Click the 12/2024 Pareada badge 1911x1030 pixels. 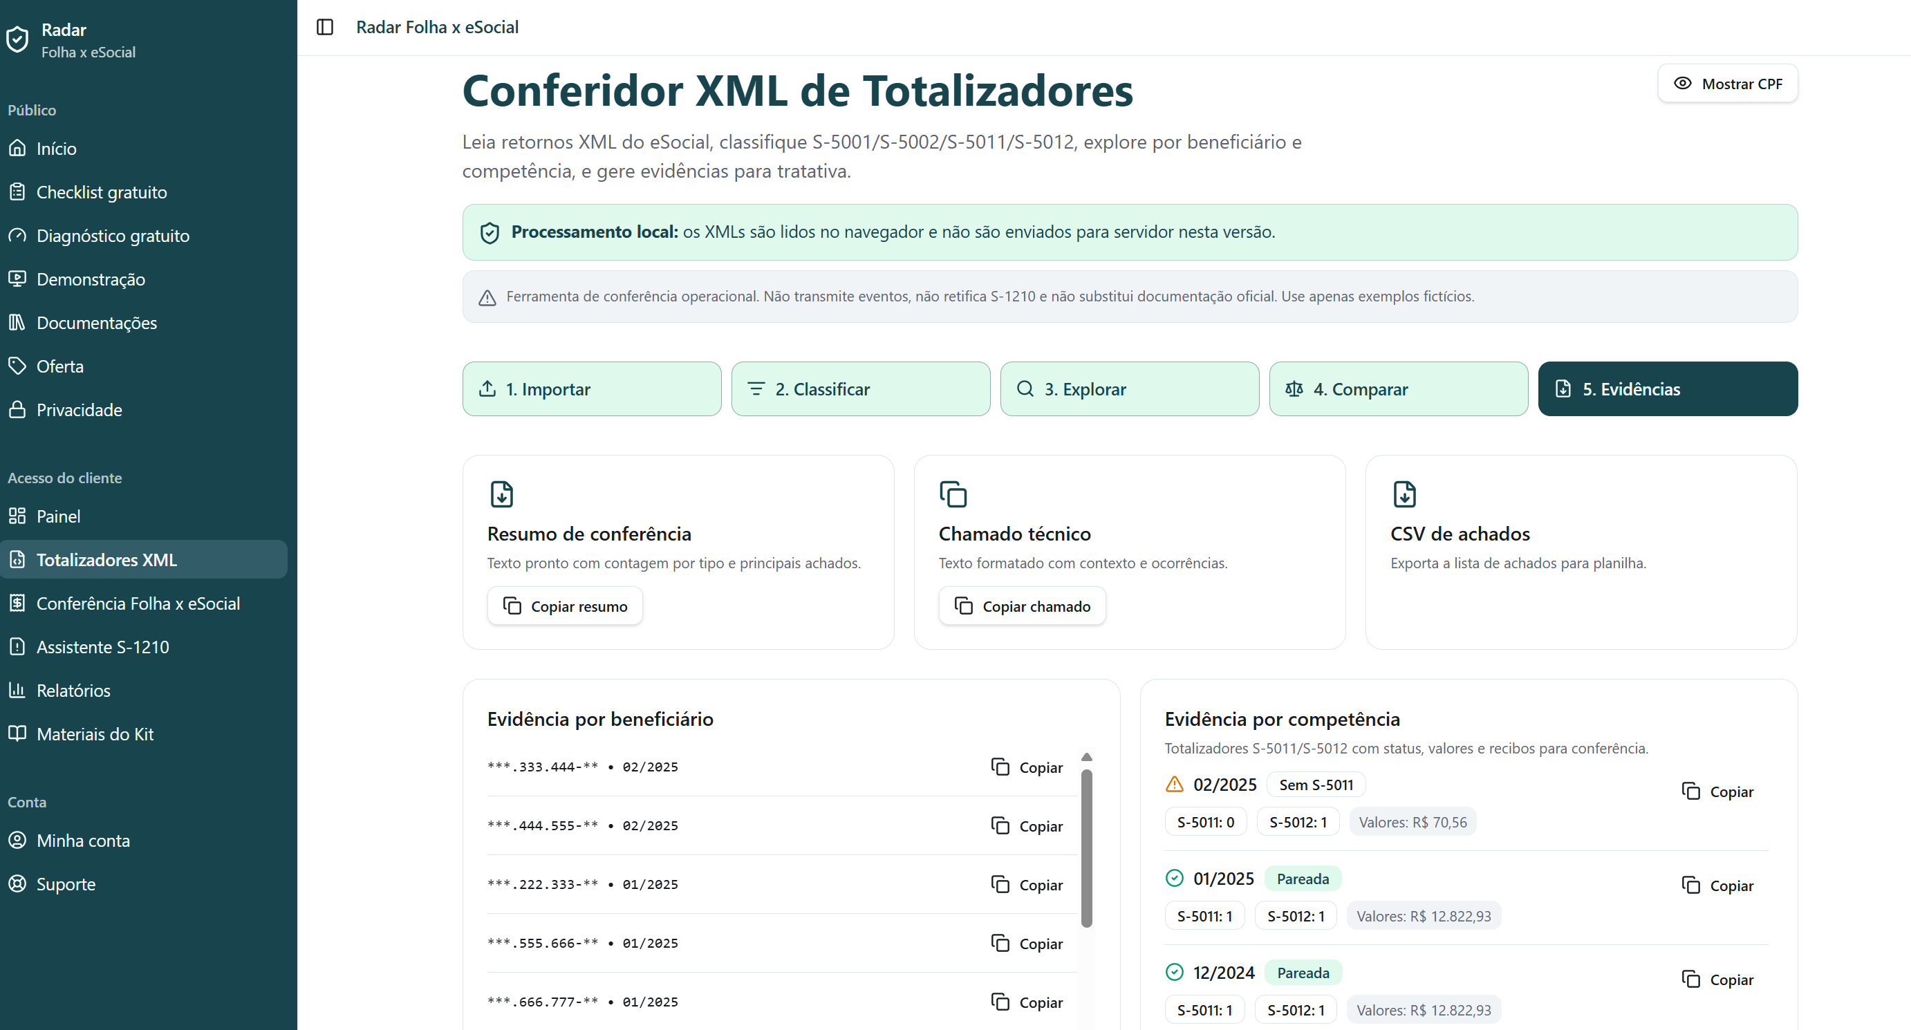coord(1303,973)
